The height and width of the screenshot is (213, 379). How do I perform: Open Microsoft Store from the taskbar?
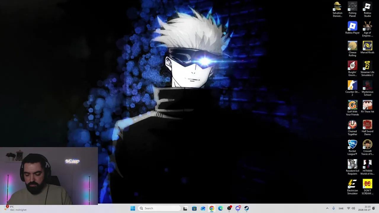click(194, 208)
